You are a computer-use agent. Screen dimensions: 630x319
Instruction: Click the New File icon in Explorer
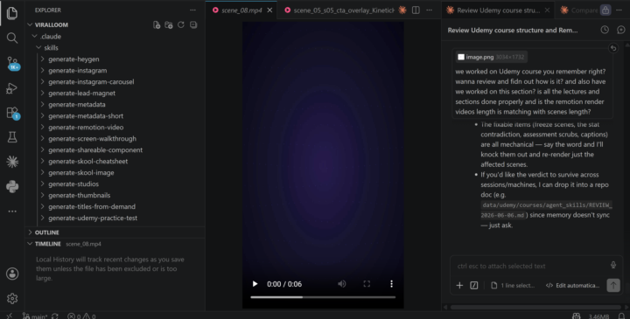click(x=157, y=24)
